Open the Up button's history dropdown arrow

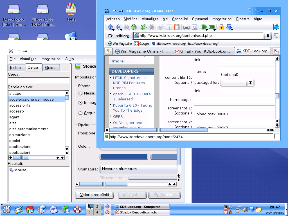[x=113, y=30]
